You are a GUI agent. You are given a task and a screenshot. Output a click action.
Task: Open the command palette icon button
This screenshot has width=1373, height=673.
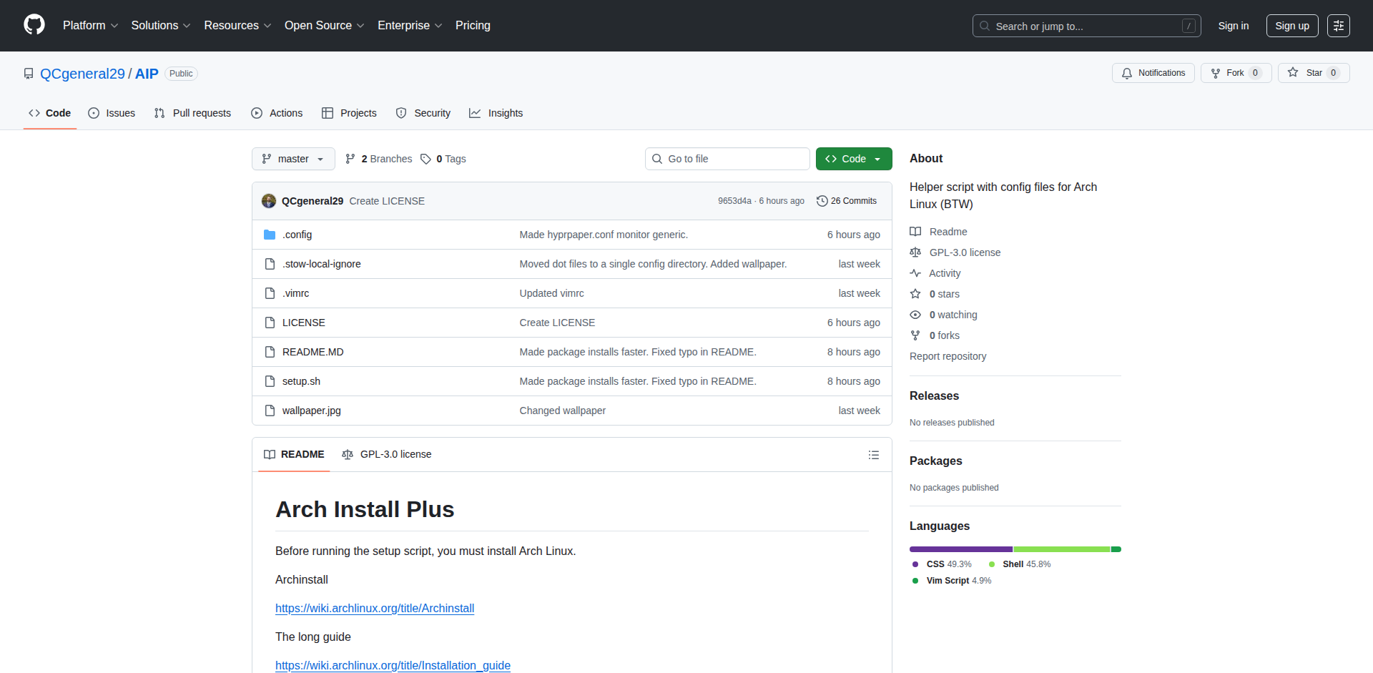[1338, 26]
